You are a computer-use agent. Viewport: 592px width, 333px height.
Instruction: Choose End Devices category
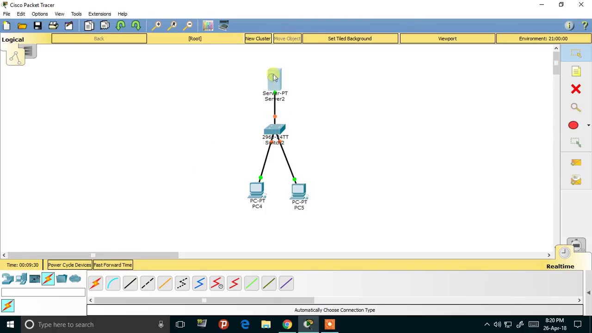click(x=21, y=279)
